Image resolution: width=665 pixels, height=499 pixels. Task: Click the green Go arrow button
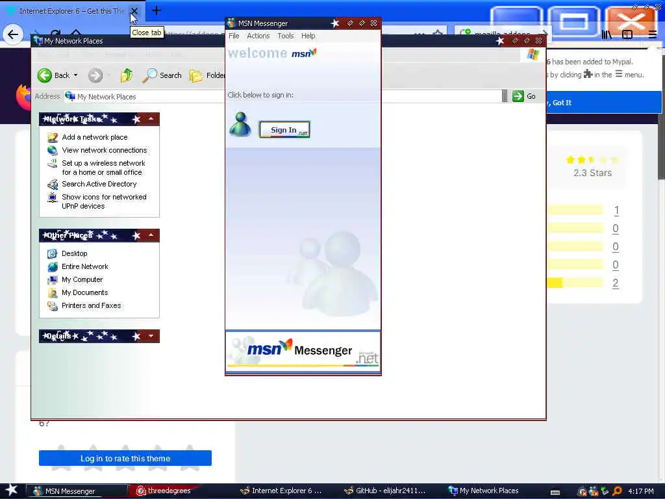pyautogui.click(x=518, y=96)
